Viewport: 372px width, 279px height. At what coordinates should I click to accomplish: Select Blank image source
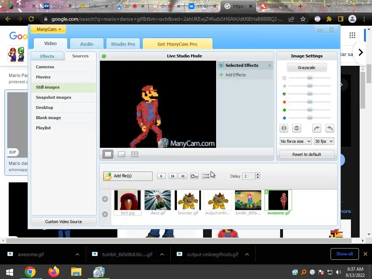[x=64, y=118]
